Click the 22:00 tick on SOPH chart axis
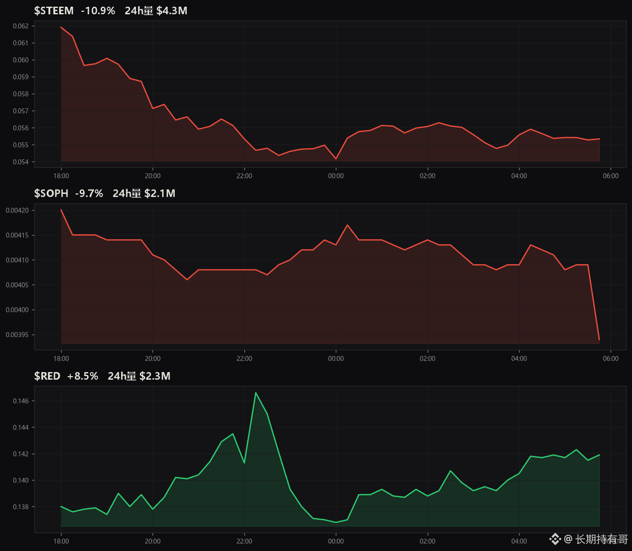632x551 pixels. click(x=244, y=358)
